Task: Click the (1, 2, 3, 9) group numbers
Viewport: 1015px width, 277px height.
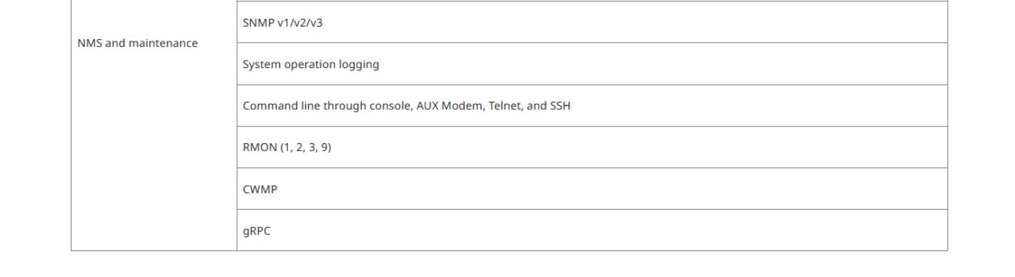Action: tap(304, 148)
